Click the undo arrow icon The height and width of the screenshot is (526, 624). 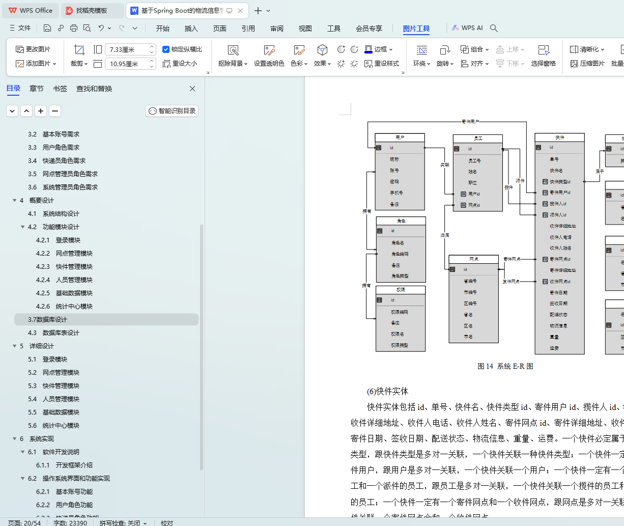pos(101,28)
